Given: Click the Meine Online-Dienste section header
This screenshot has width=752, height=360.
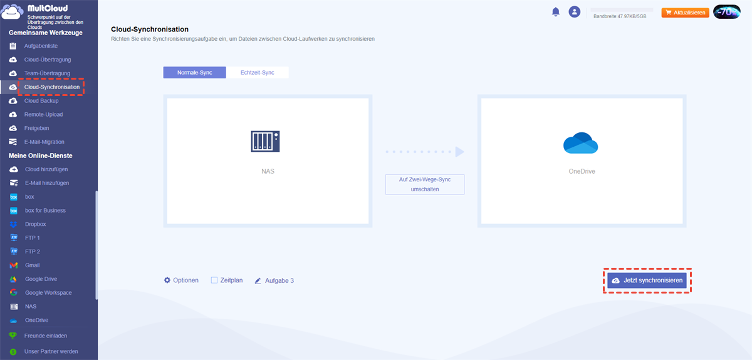Looking at the screenshot, I should coord(41,156).
